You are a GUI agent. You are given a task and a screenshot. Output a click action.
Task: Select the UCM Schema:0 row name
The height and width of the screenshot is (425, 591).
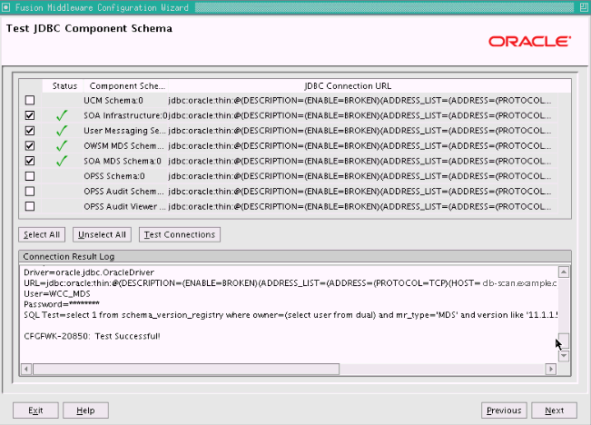tap(113, 100)
